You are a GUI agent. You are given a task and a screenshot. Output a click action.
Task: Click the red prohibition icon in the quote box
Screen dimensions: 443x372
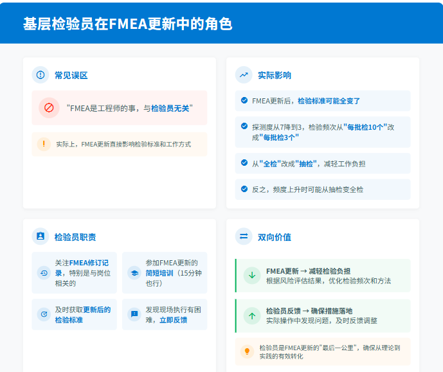(49, 108)
